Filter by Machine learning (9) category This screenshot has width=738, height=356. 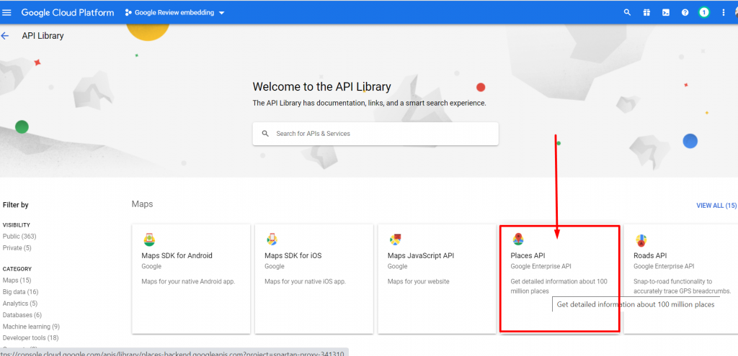click(x=31, y=327)
